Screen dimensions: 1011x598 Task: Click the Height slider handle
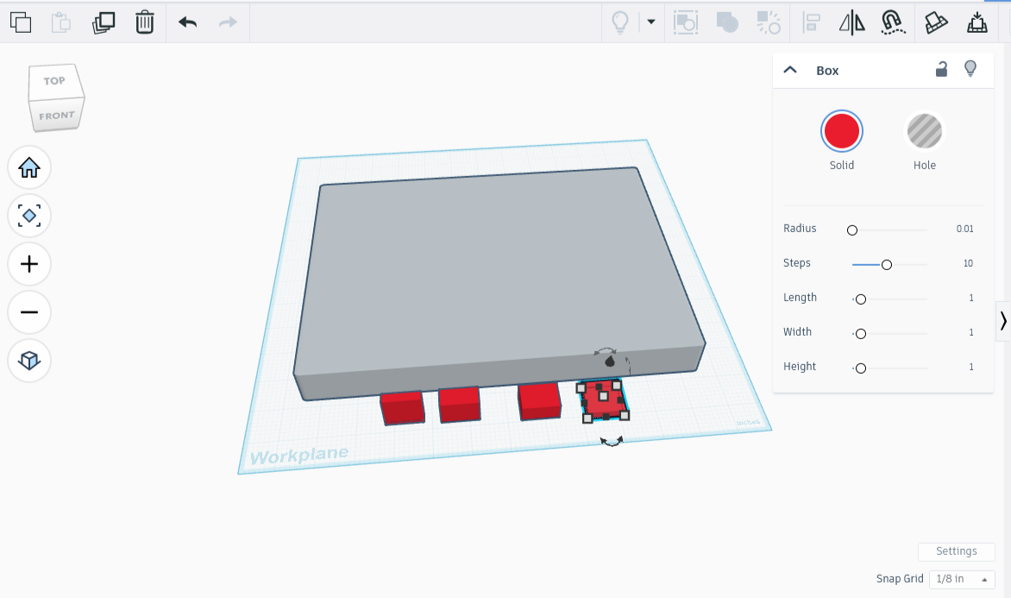pyautogui.click(x=860, y=368)
